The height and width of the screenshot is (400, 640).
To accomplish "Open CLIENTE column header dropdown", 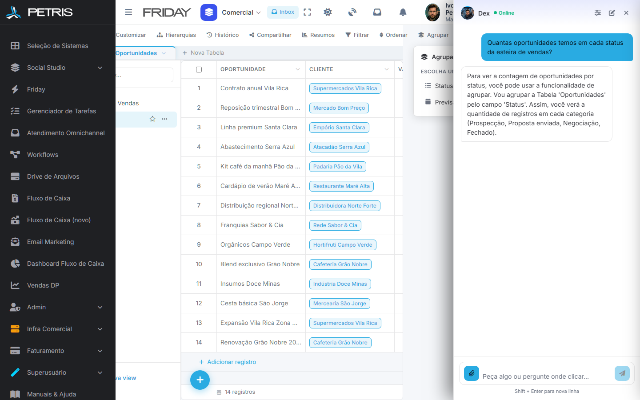I will (386, 69).
